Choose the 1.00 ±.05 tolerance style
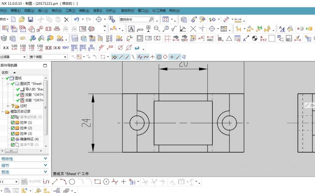Viewport: 315px width, 193px height. (x=14, y=48)
